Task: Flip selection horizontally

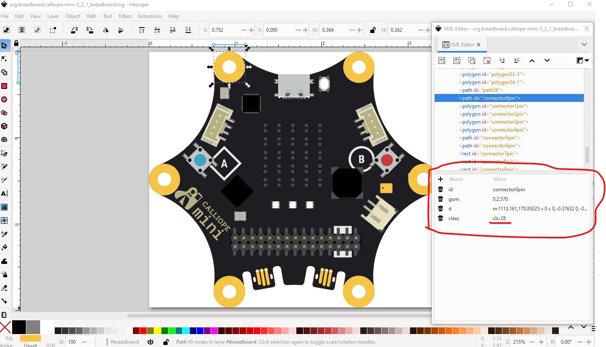Action: 105,30
